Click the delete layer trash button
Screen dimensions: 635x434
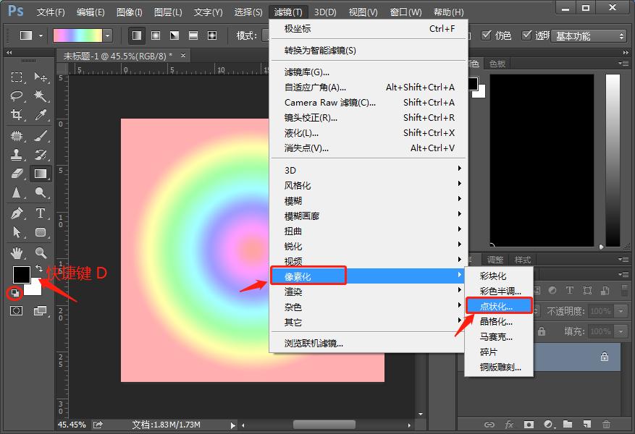[x=607, y=425]
